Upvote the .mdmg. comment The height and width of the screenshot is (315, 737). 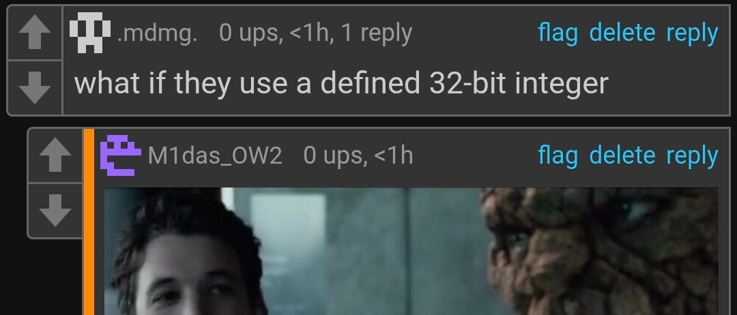(x=35, y=33)
